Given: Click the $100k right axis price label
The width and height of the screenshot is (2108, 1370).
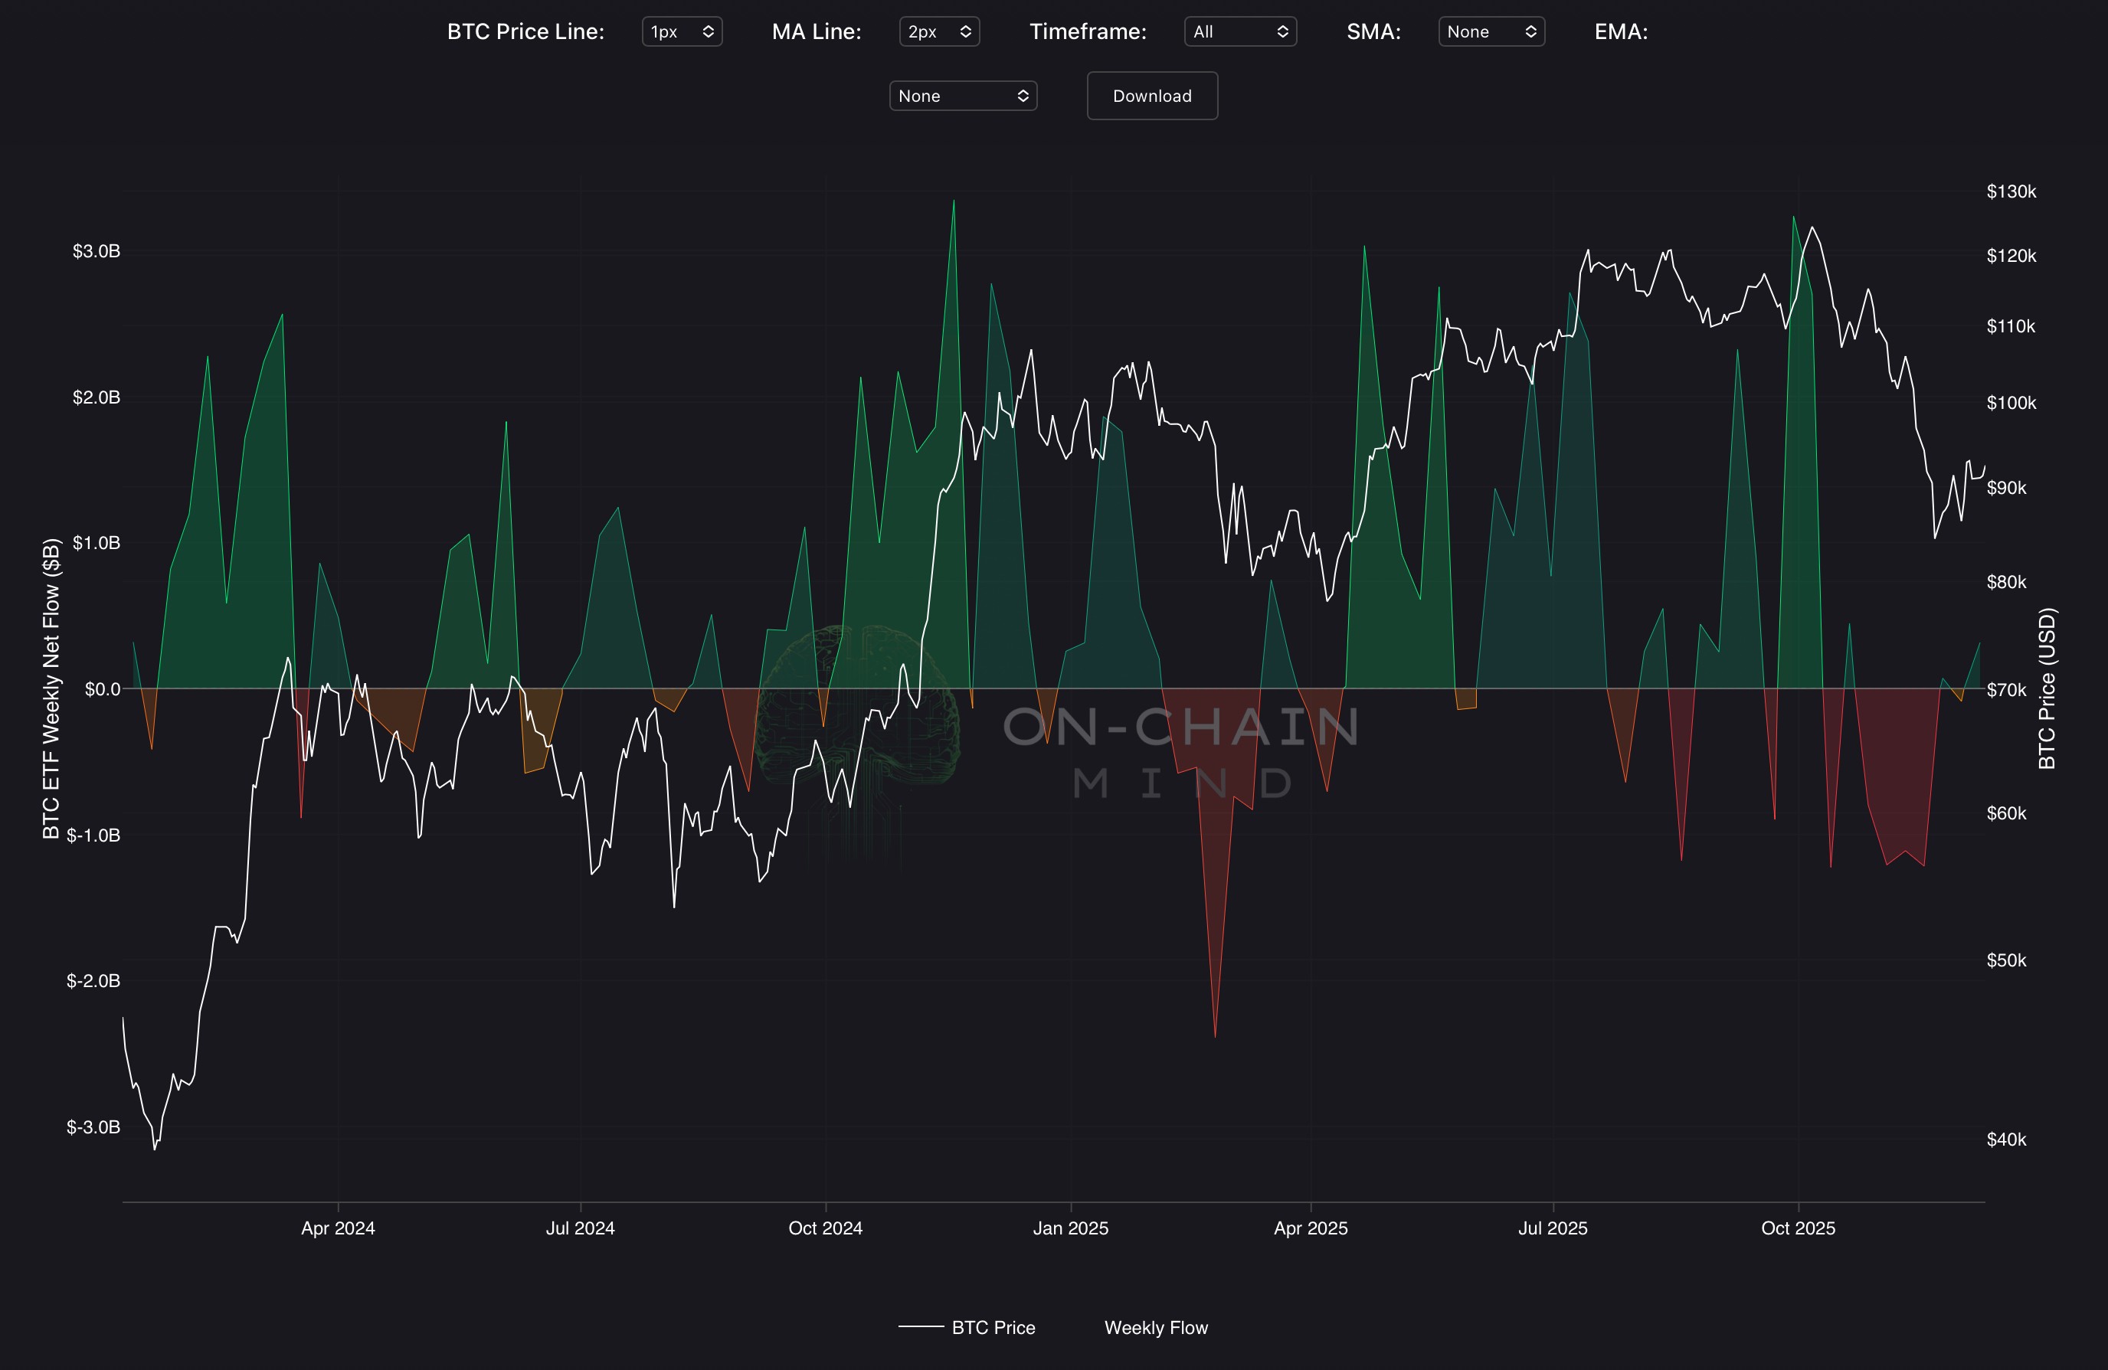Looking at the screenshot, I should point(2011,403).
